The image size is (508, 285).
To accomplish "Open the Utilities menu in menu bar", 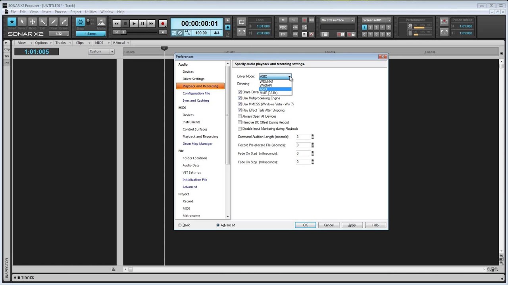I will 90,12.
